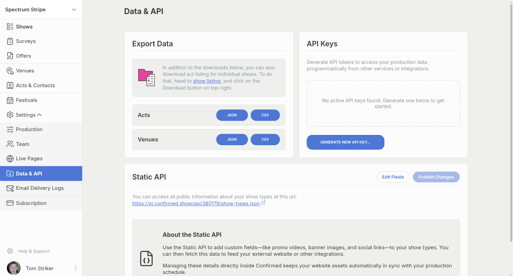
Task: Click the Surveys clipboard icon
Action: click(x=10, y=41)
